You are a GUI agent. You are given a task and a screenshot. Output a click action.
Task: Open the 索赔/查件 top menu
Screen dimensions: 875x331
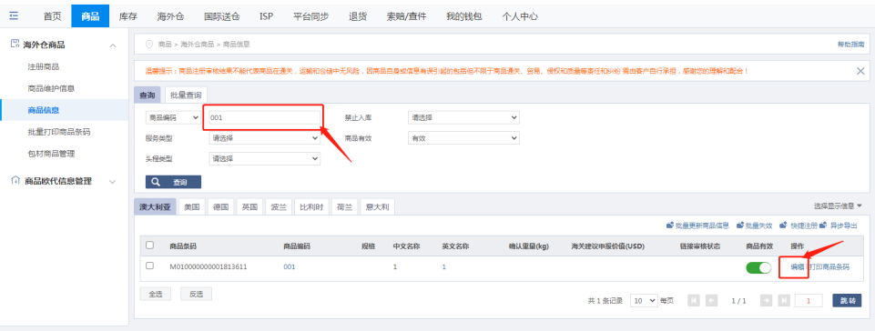point(406,16)
